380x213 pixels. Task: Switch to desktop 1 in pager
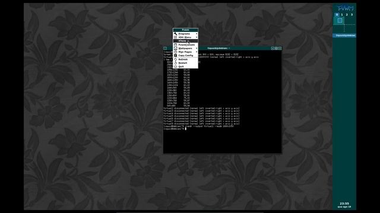(342, 15)
